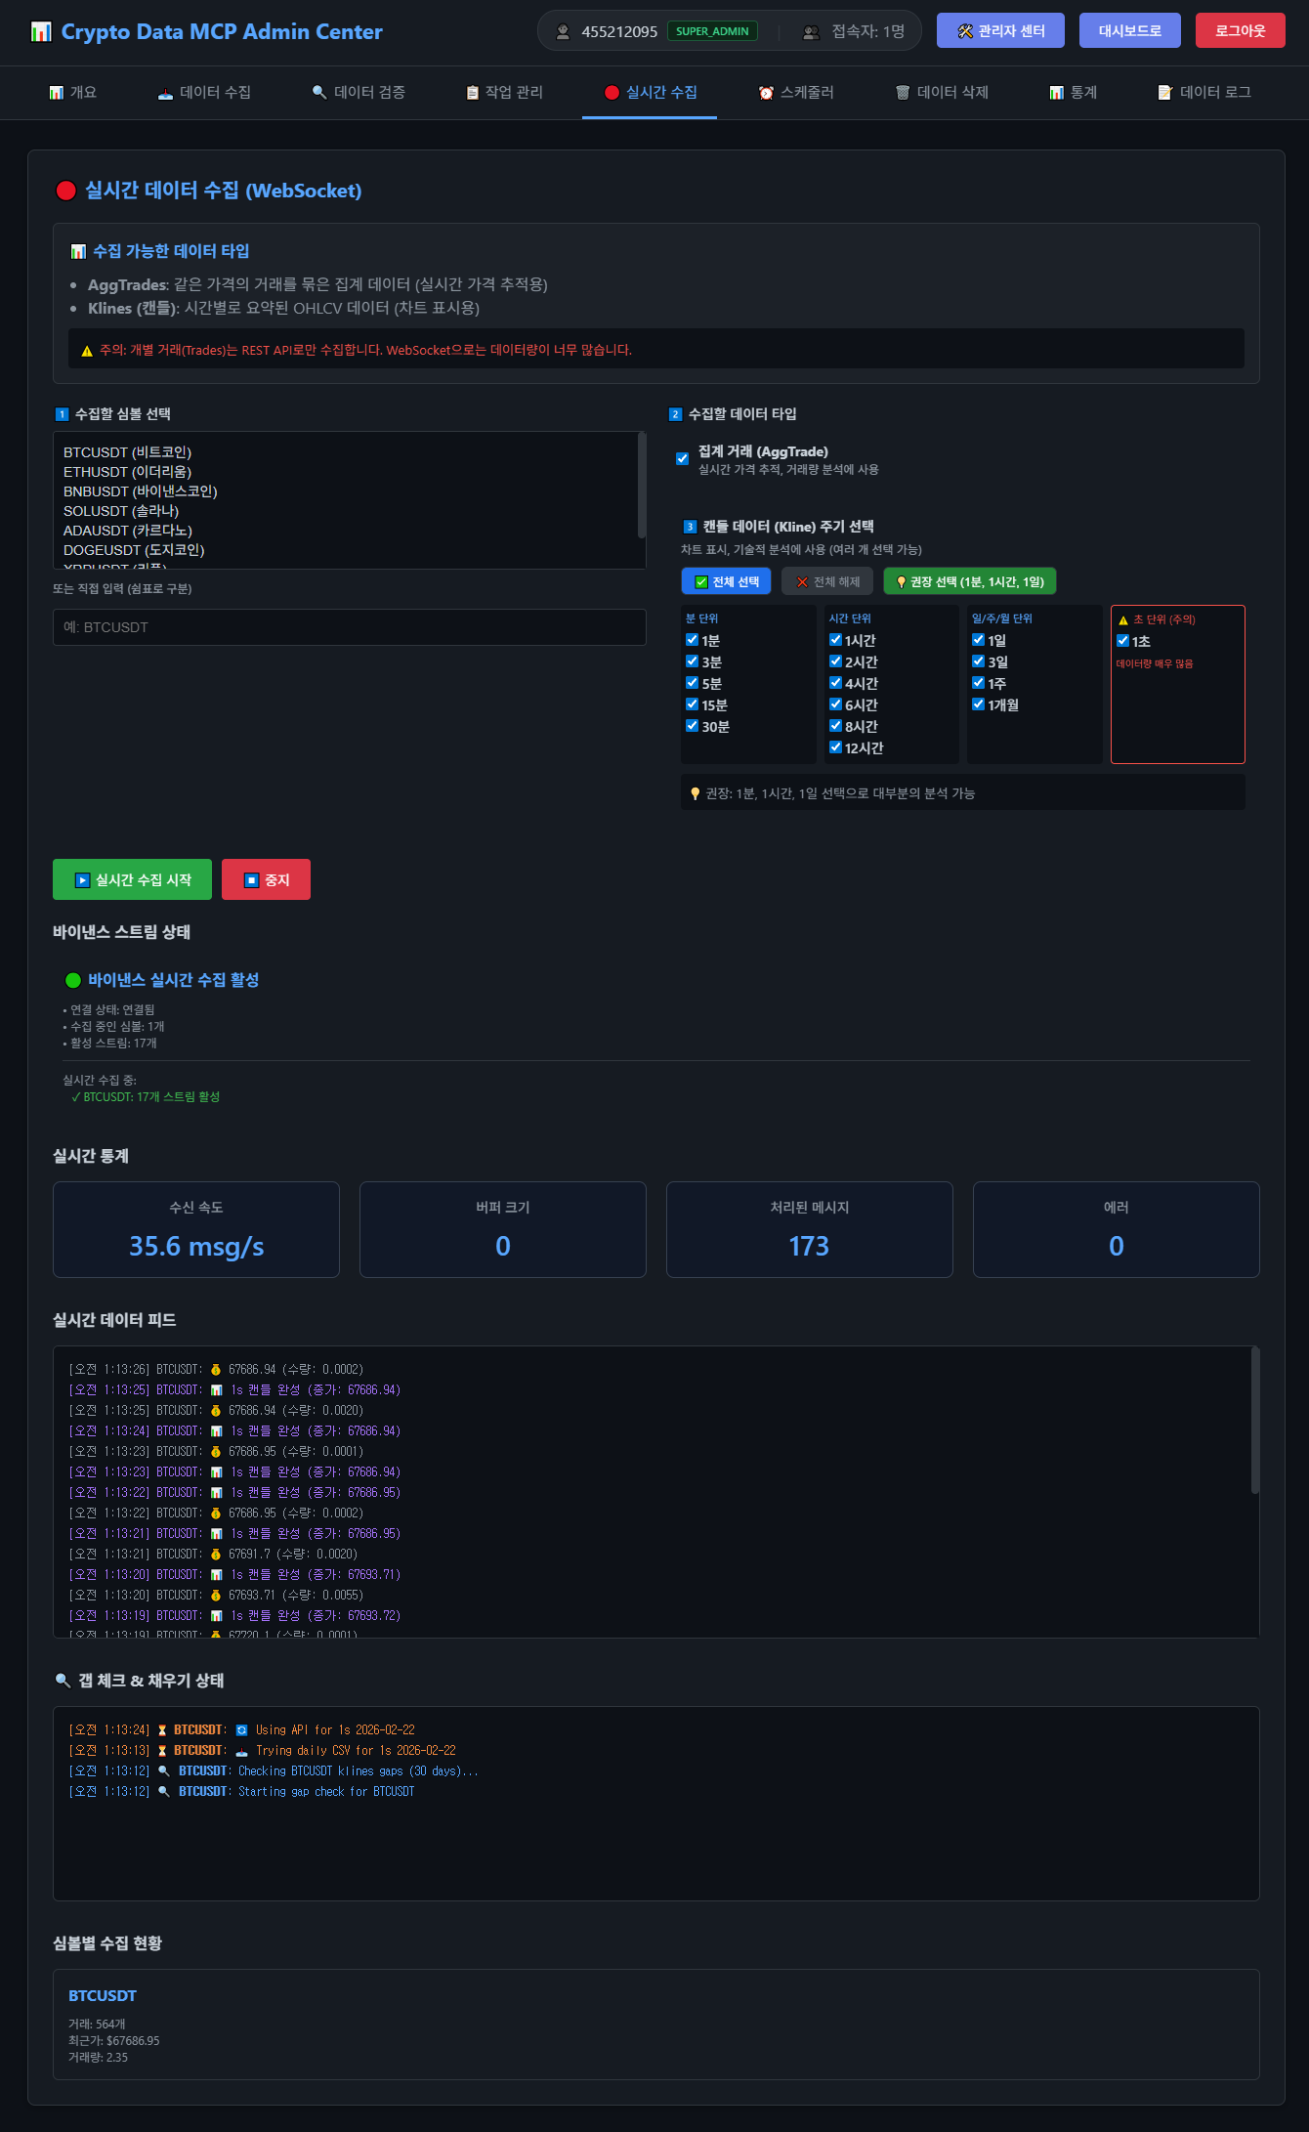Click the red circle icon on 실시간 수집 tab
This screenshot has height=2132, width=1309.
612,93
